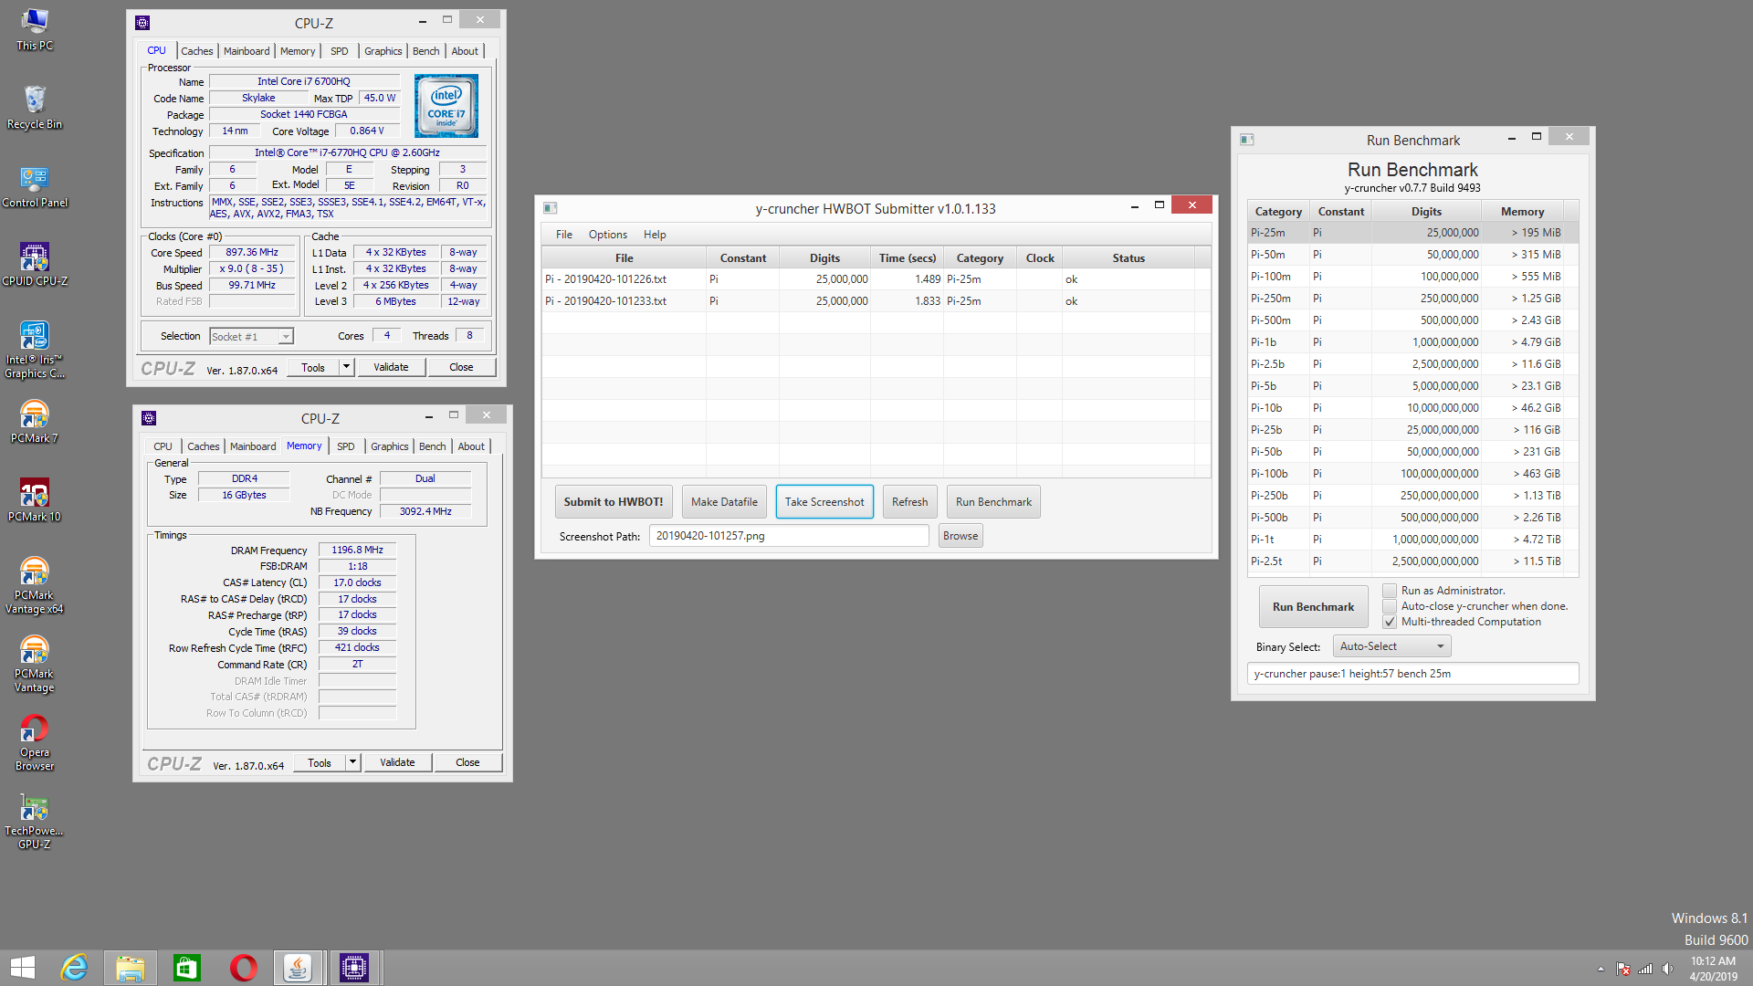This screenshot has height=986, width=1753.
Task: Click Validate in top CPU-Z window
Action: pyautogui.click(x=391, y=367)
